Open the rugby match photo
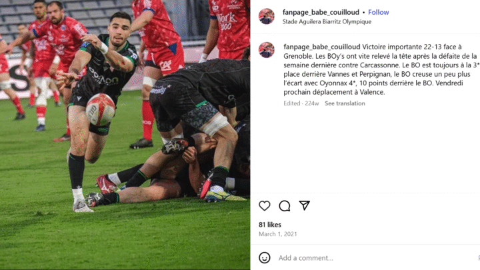This screenshot has width=480, height=270. 125,135
